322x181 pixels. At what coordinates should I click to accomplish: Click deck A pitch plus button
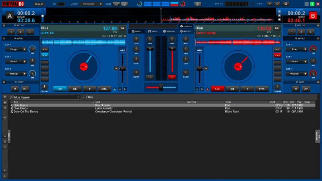point(125,89)
